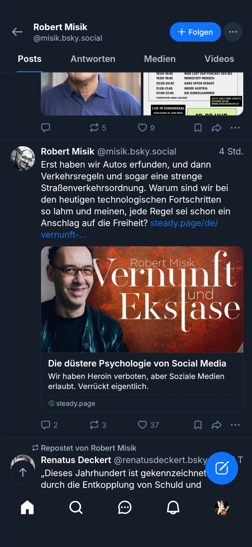Reply to the post with 2 comments
252x547 pixels.
[46, 425]
